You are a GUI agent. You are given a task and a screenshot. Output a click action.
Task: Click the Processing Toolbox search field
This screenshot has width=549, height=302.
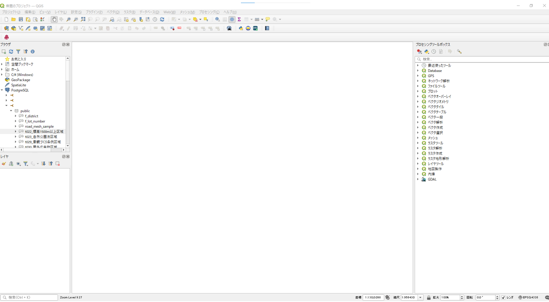(482, 59)
